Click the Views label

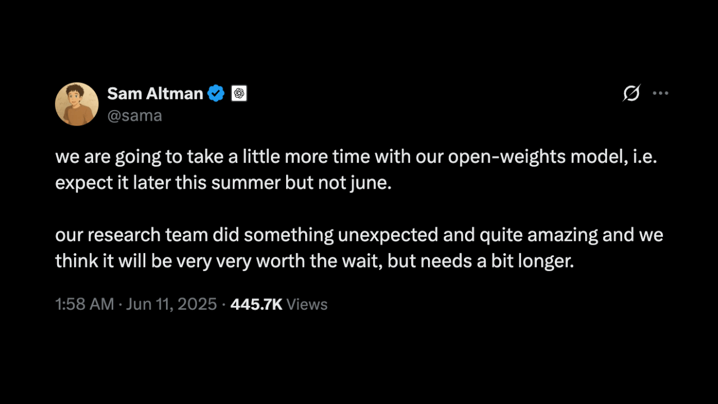point(307,304)
